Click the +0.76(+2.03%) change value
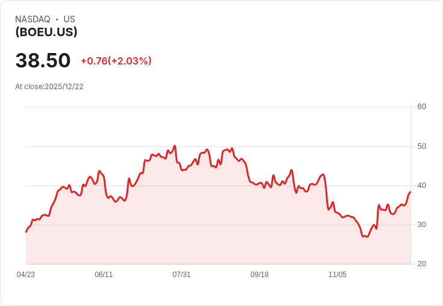The height and width of the screenshot is (306, 443). [116, 61]
